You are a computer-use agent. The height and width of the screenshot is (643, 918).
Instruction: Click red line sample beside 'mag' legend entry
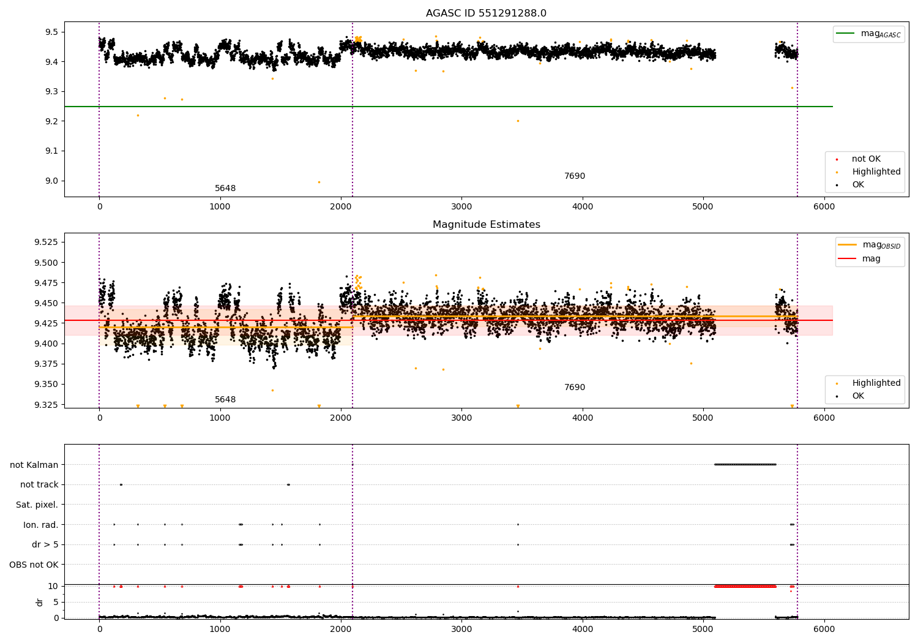(848, 259)
